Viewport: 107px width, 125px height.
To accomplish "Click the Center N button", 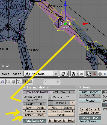I will pos(94,109).
